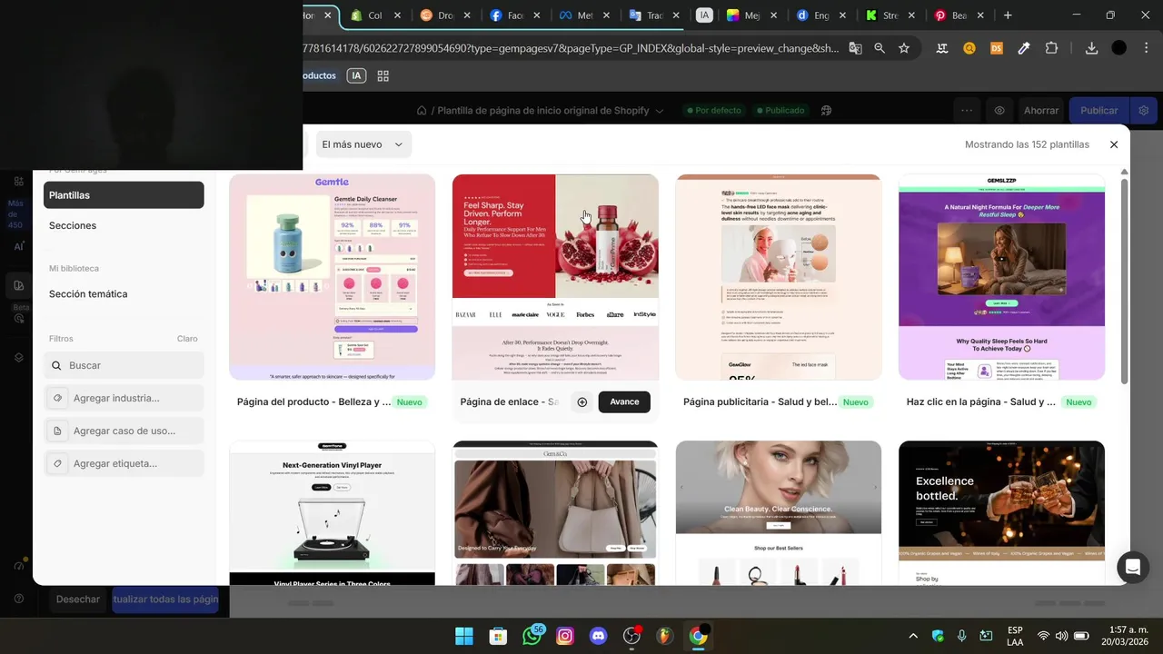Open the settings gear next to Publicar
This screenshot has height=654, width=1163.
click(x=1144, y=111)
